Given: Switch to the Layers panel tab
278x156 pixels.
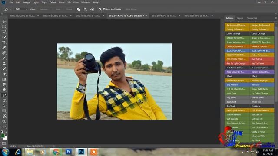Looking at the screenshot, I should 240,18.
